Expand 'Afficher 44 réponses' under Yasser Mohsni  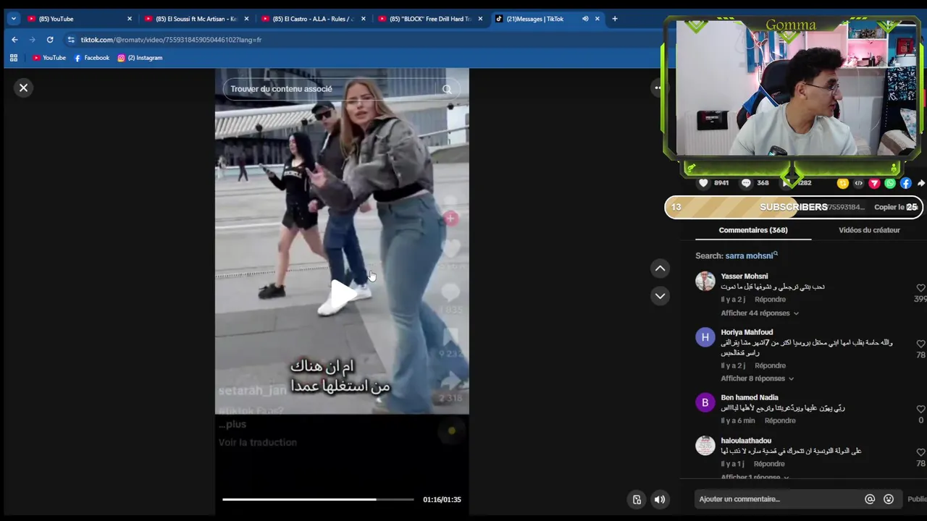pyautogui.click(x=760, y=313)
